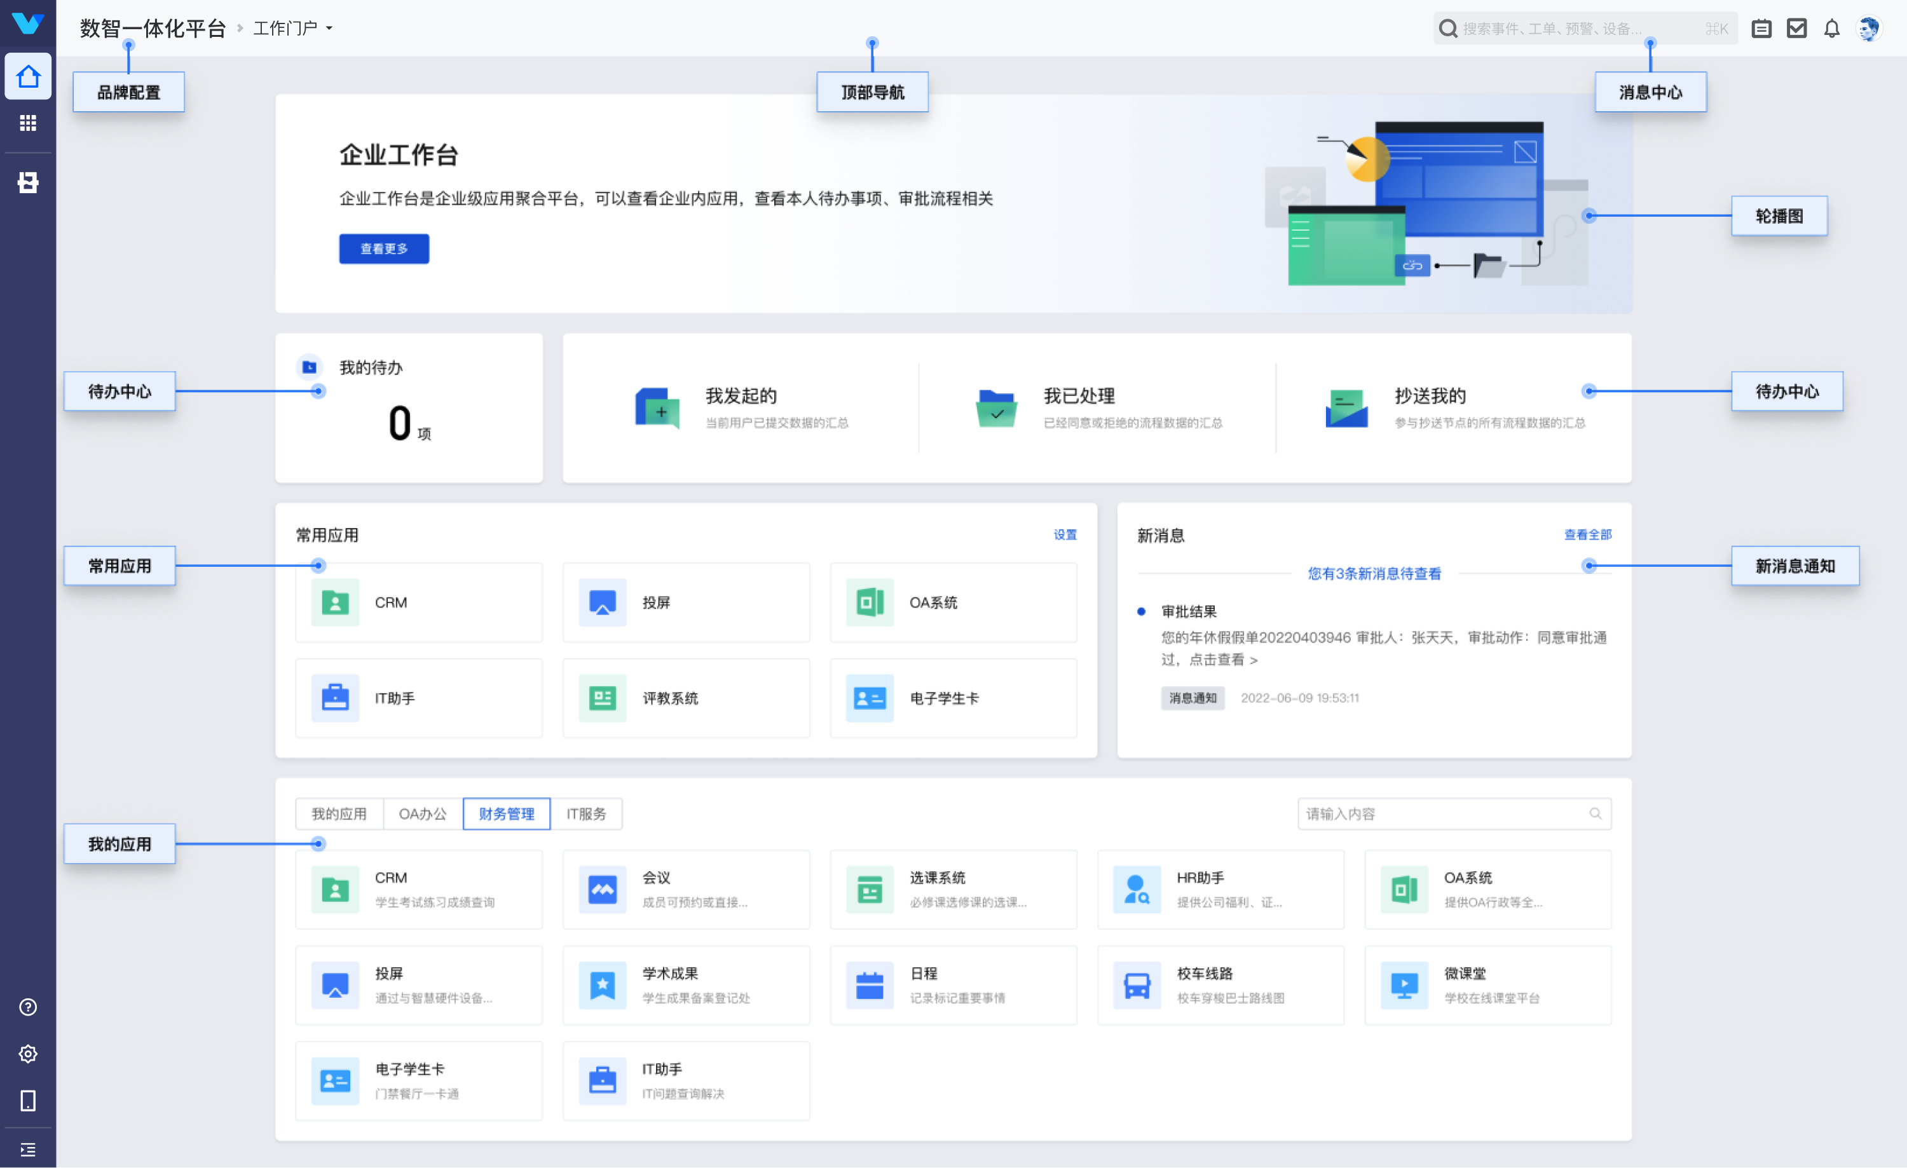Click 我已处理 label
The width and height of the screenshot is (1907, 1168).
[1079, 396]
